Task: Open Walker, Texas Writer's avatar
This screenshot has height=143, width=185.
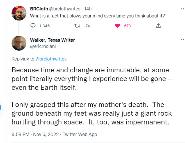Action: coord(19,43)
